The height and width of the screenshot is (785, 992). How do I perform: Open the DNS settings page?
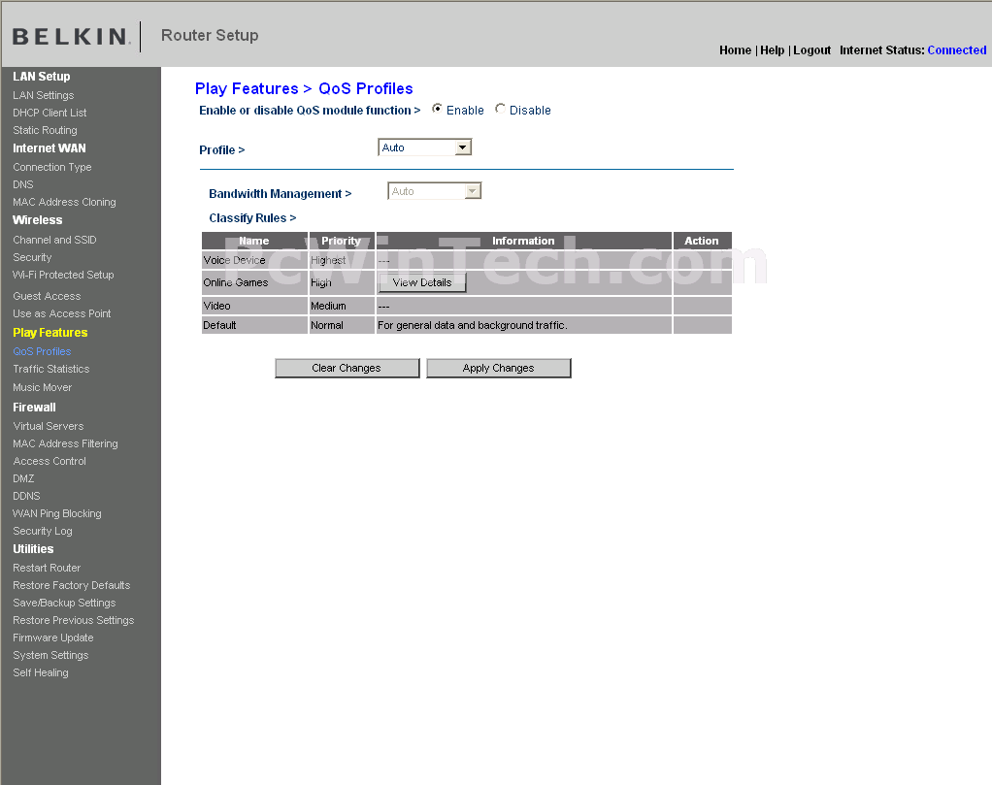click(x=22, y=184)
